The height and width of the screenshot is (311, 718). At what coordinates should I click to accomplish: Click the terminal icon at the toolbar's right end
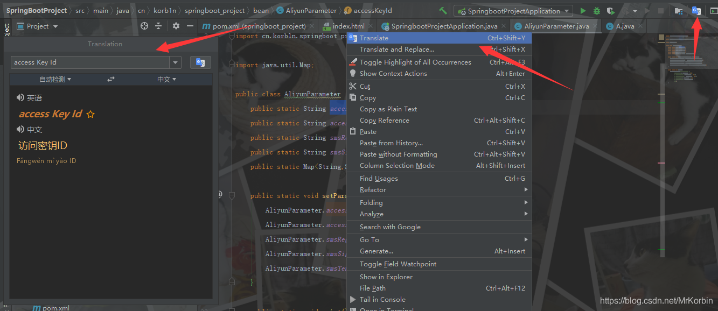point(714,11)
